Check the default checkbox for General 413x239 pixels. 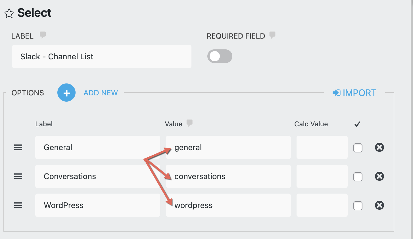click(358, 148)
